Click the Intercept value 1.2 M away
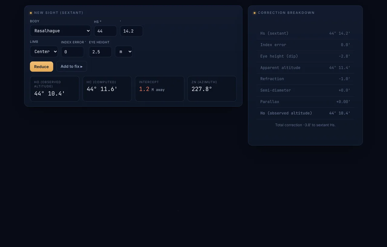 click(x=152, y=89)
